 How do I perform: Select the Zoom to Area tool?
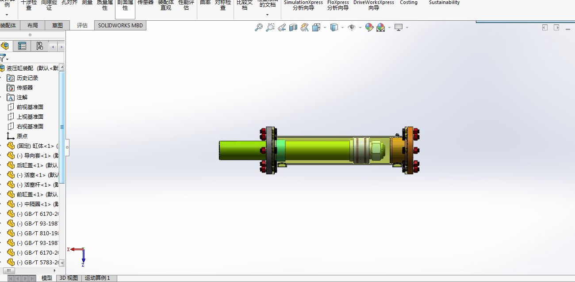(x=270, y=27)
